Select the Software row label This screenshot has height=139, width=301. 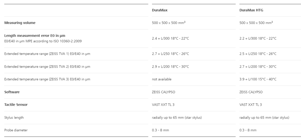click(12, 92)
